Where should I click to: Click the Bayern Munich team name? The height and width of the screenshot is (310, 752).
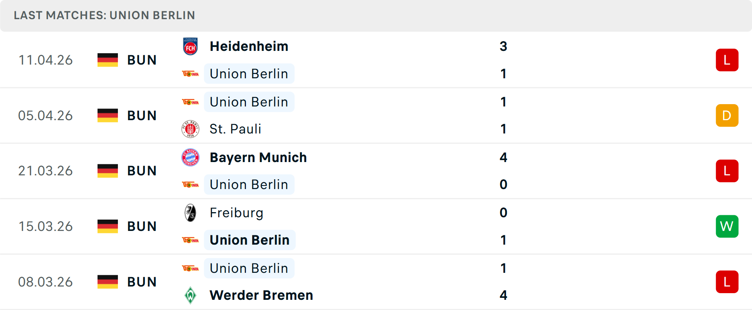(x=258, y=157)
